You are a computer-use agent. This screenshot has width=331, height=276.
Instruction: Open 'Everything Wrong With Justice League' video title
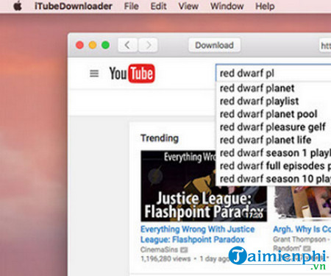tap(198, 234)
